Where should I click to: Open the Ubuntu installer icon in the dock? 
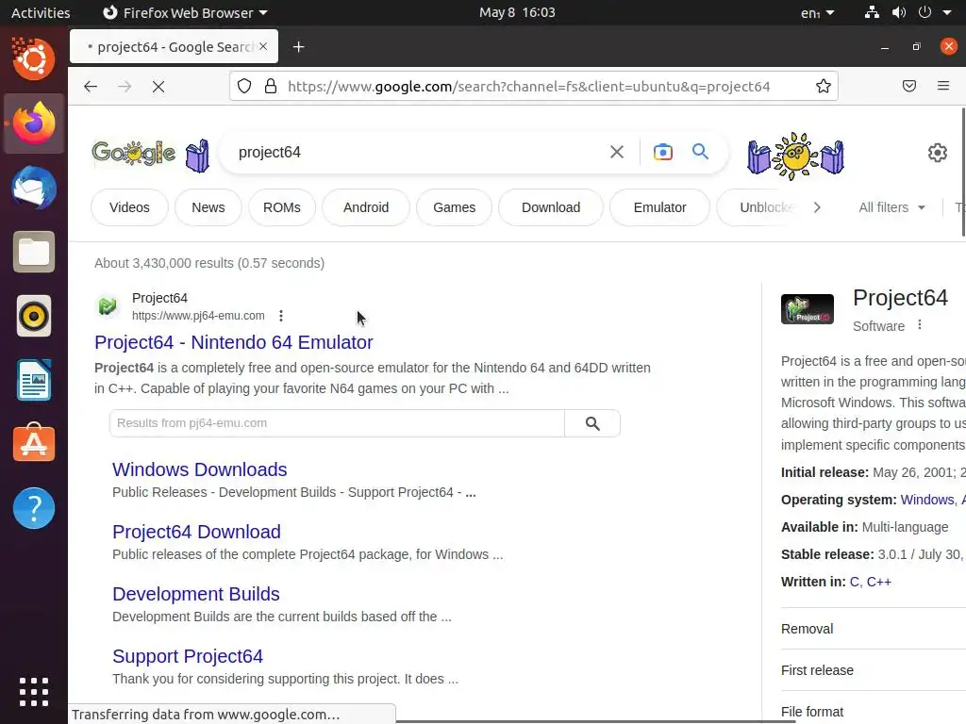click(34, 59)
